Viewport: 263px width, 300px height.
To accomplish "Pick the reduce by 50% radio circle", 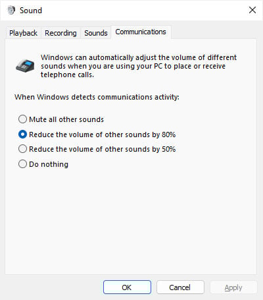I will coord(22,149).
